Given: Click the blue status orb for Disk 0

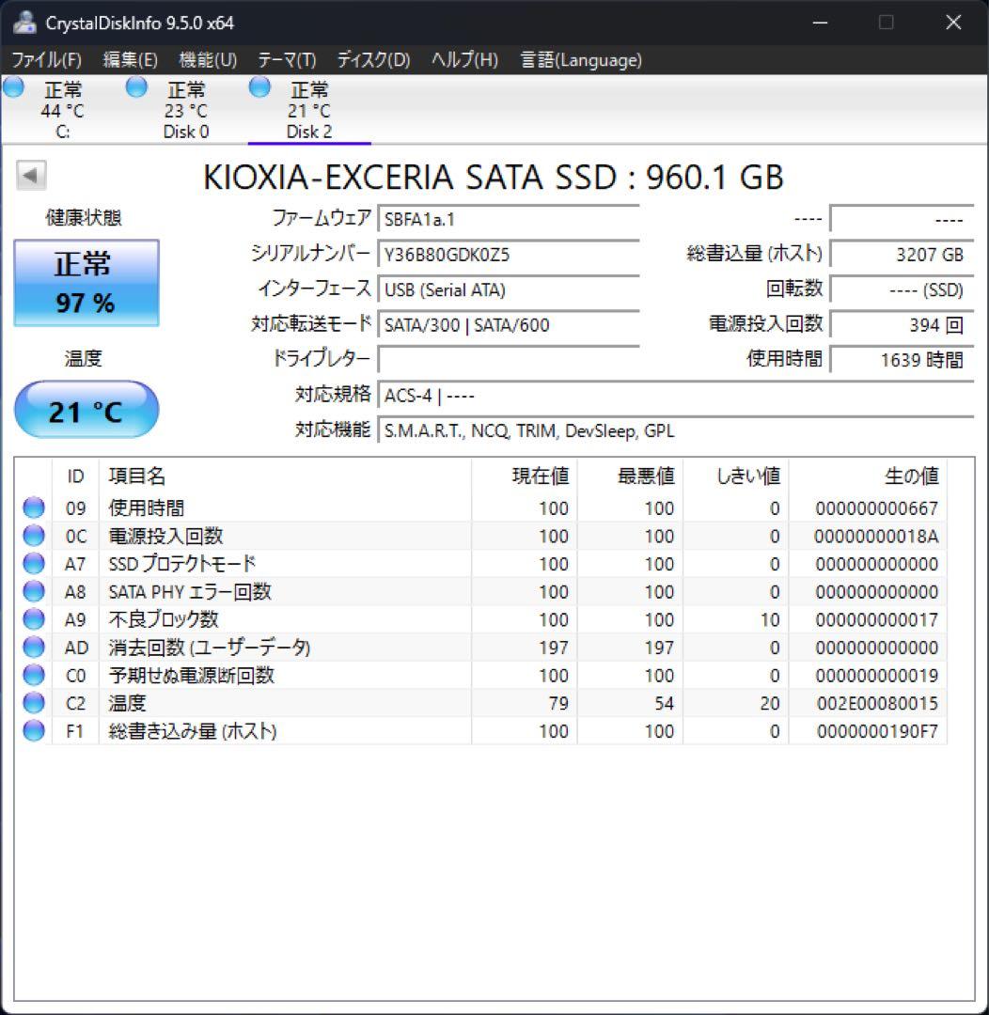Looking at the screenshot, I should (136, 86).
